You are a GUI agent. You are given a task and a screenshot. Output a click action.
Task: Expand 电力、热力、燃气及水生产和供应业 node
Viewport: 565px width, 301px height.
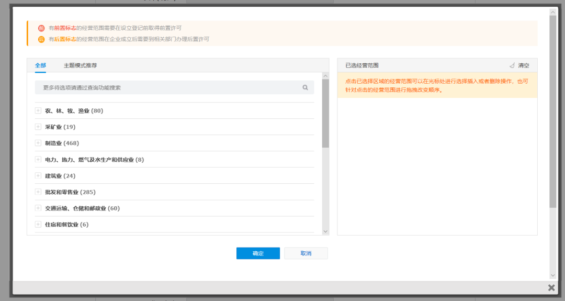[38, 159]
